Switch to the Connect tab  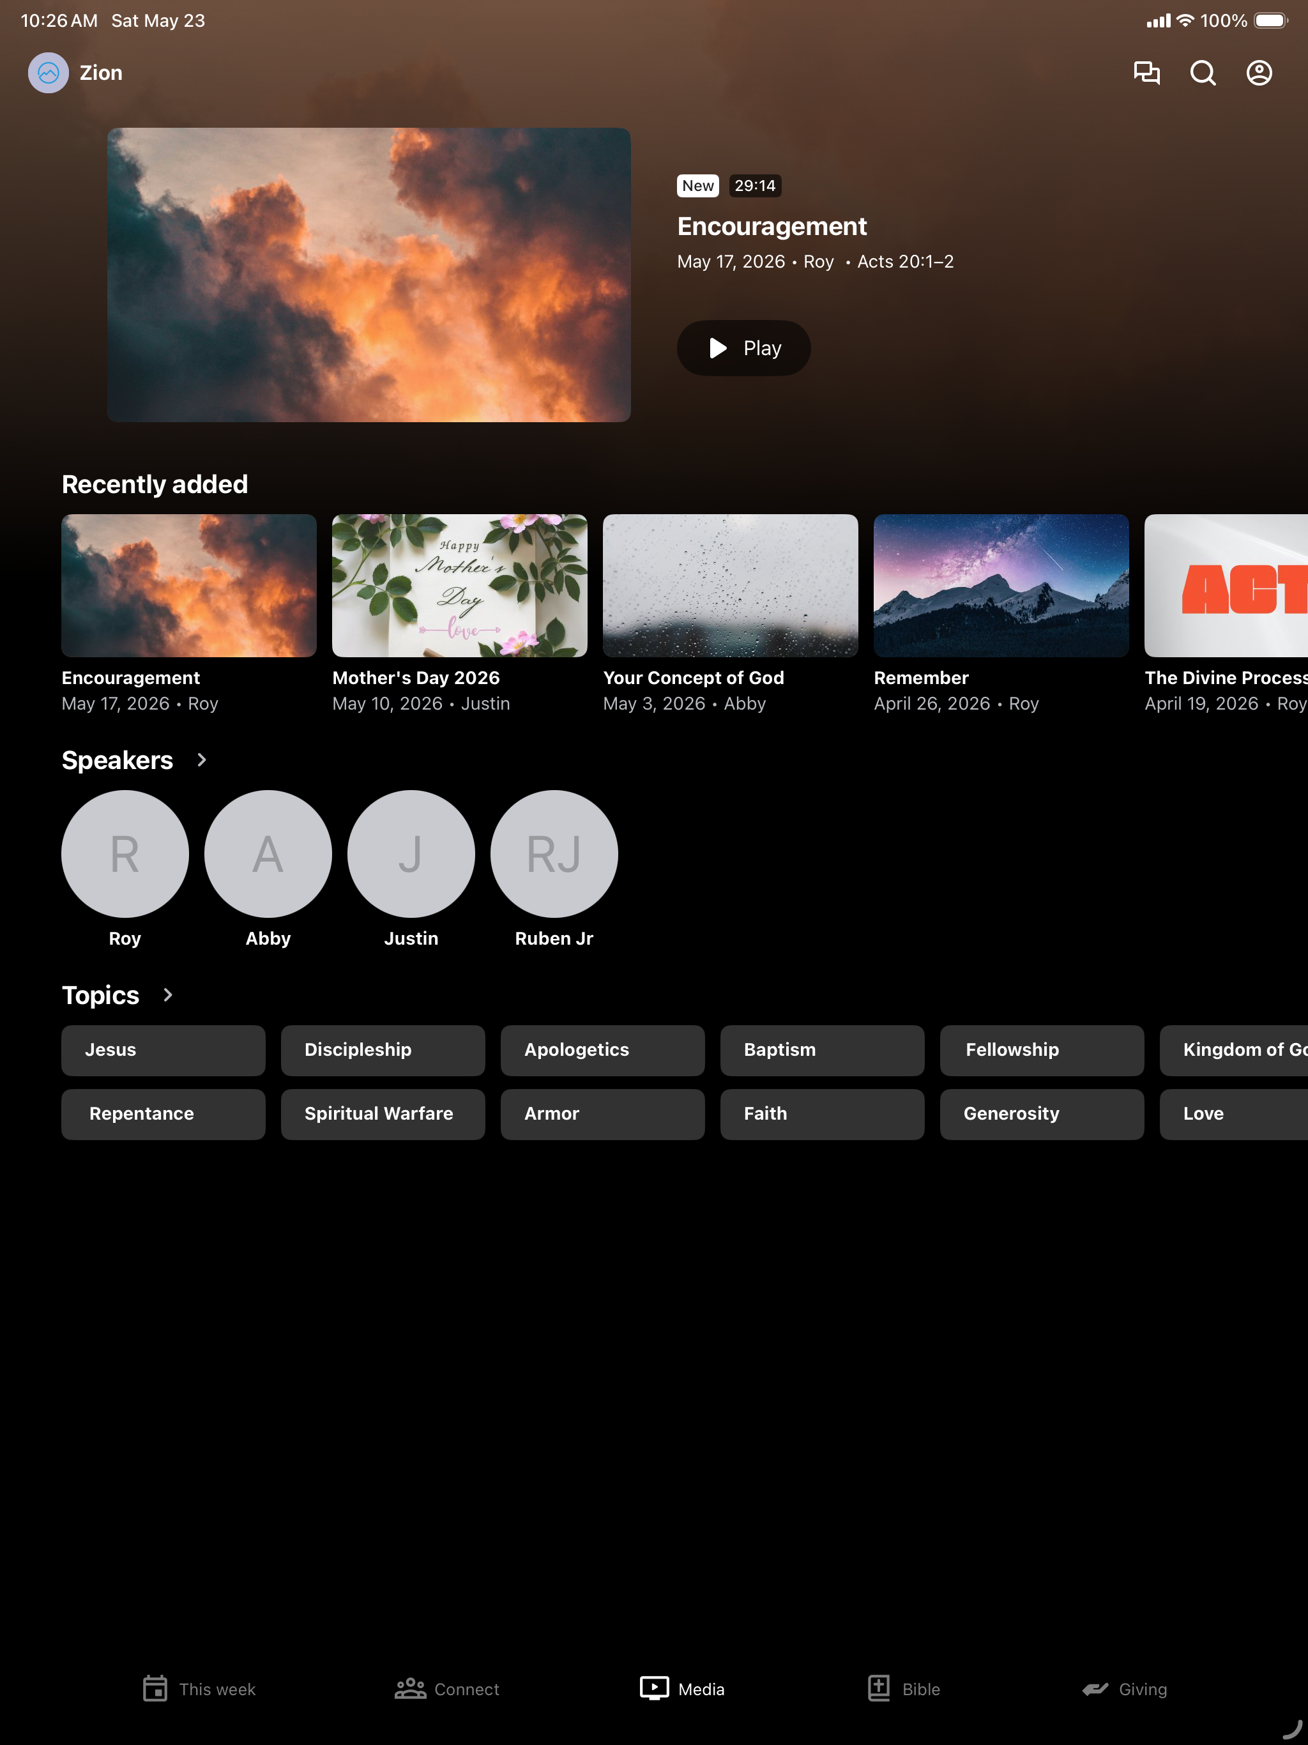pyautogui.click(x=446, y=1689)
